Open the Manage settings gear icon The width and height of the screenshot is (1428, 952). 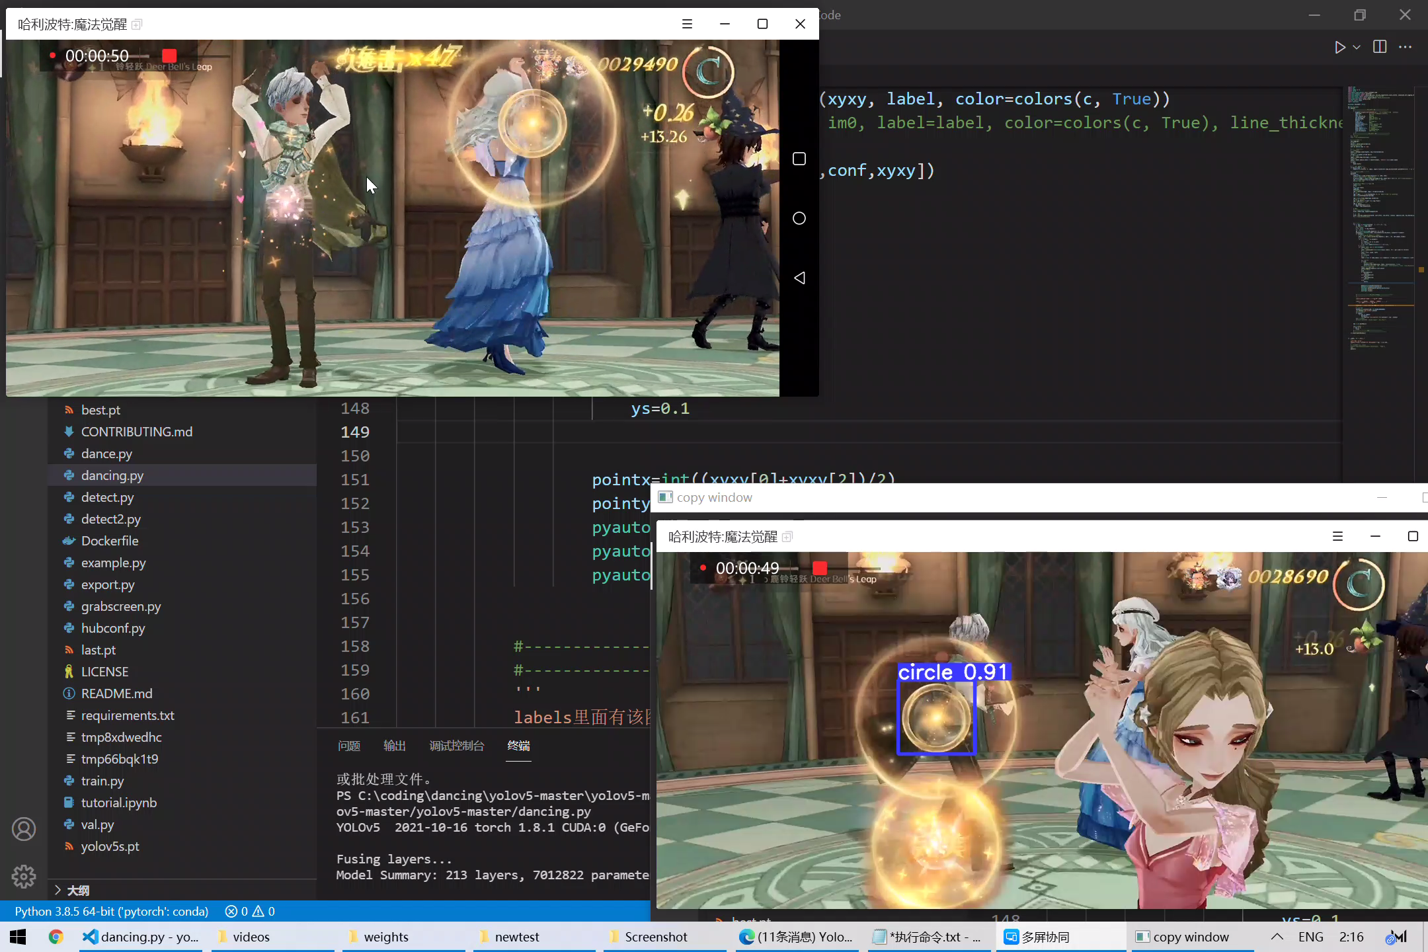coord(24,876)
